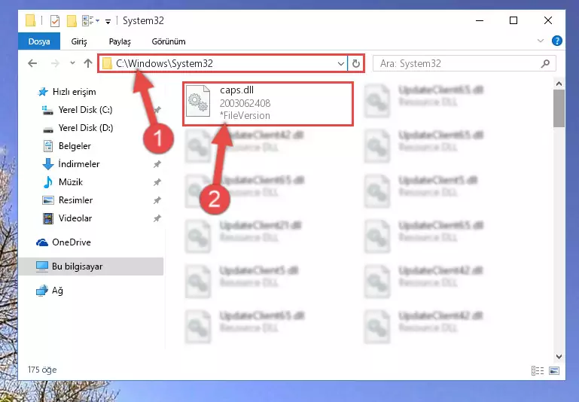Click the Properties quick access icon

pyautogui.click(x=55, y=20)
